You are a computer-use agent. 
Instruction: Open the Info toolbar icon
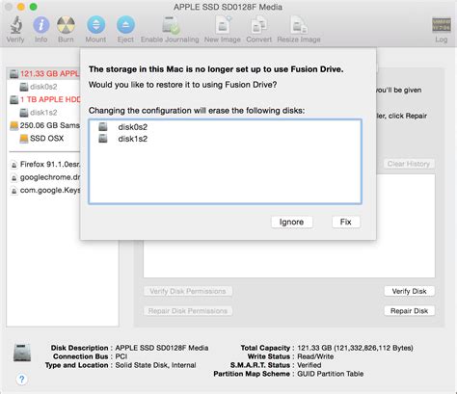(41, 25)
